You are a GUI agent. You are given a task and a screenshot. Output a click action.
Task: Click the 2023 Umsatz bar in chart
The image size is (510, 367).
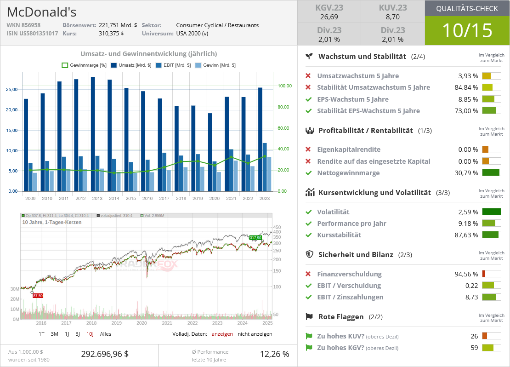pyautogui.click(x=260, y=139)
